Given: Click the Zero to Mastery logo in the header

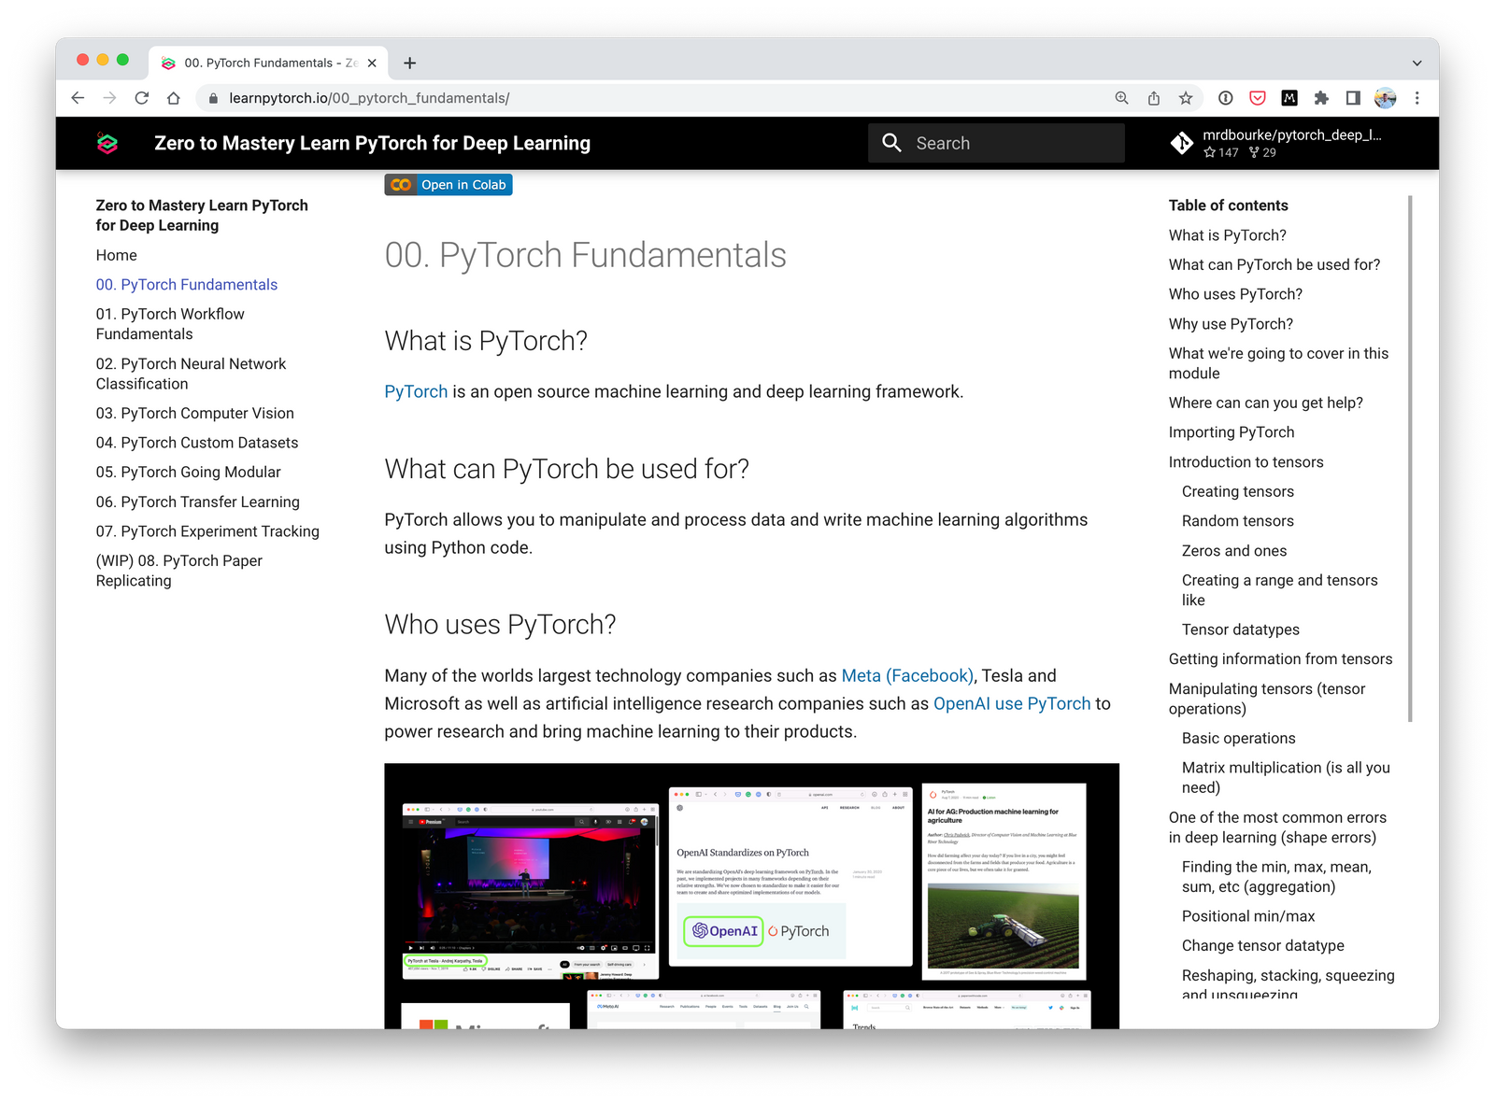Looking at the screenshot, I should tap(107, 143).
